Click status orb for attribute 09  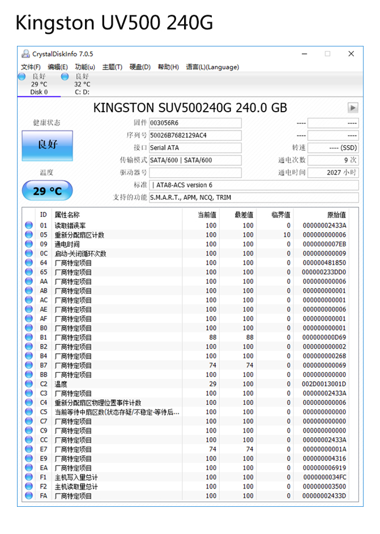[29, 244]
